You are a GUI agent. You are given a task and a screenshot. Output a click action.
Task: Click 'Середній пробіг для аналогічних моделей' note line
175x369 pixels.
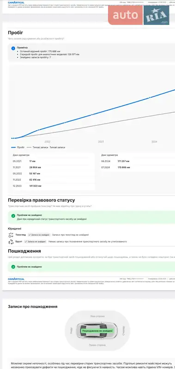click(x=49, y=54)
